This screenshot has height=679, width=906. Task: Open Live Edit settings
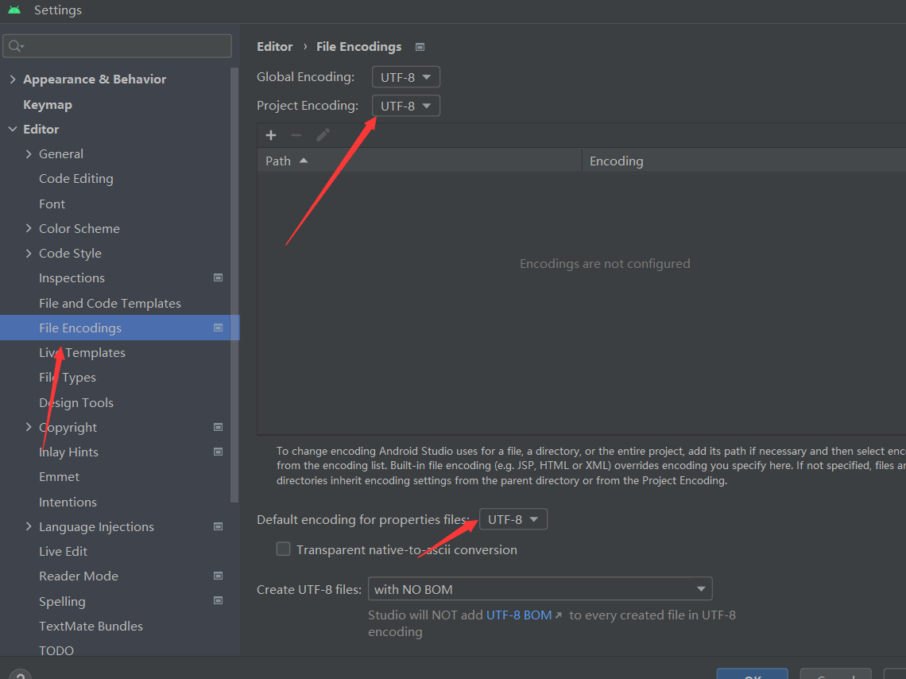click(x=63, y=551)
